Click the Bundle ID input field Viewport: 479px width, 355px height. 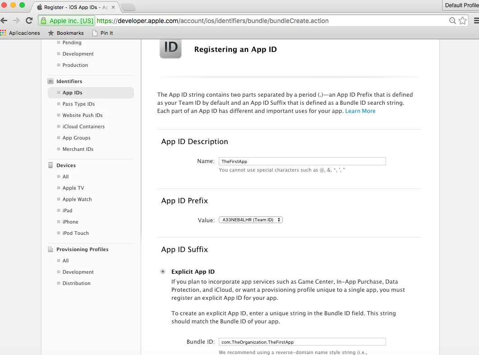pyautogui.click(x=302, y=342)
